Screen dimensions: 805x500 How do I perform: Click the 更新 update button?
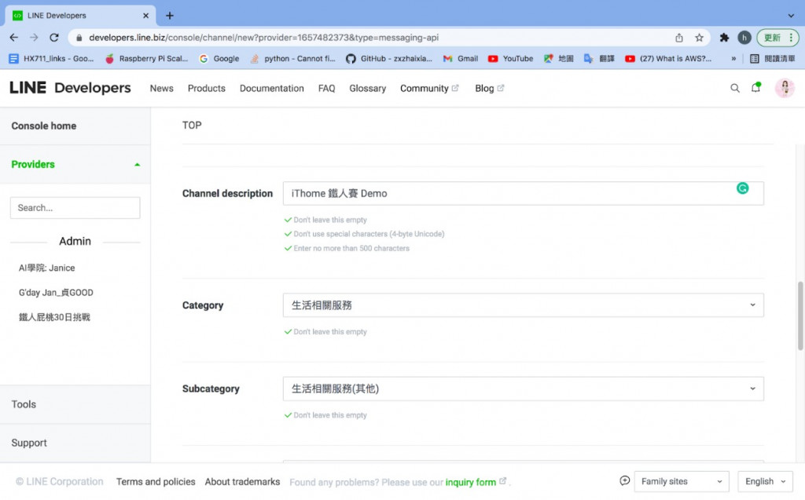[x=772, y=38]
